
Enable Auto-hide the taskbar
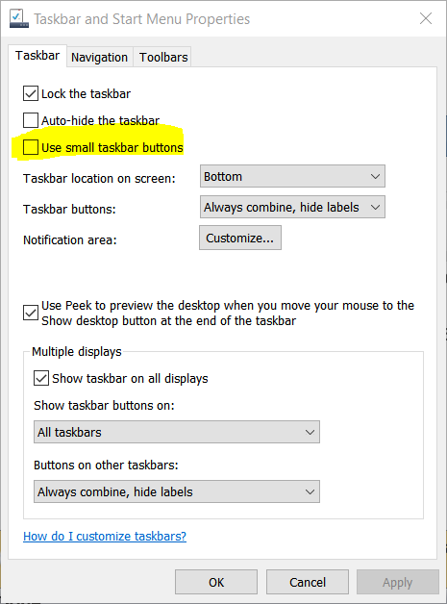pyautogui.click(x=31, y=120)
